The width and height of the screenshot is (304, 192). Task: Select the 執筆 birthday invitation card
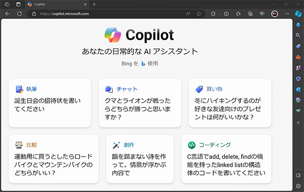coord(50,103)
